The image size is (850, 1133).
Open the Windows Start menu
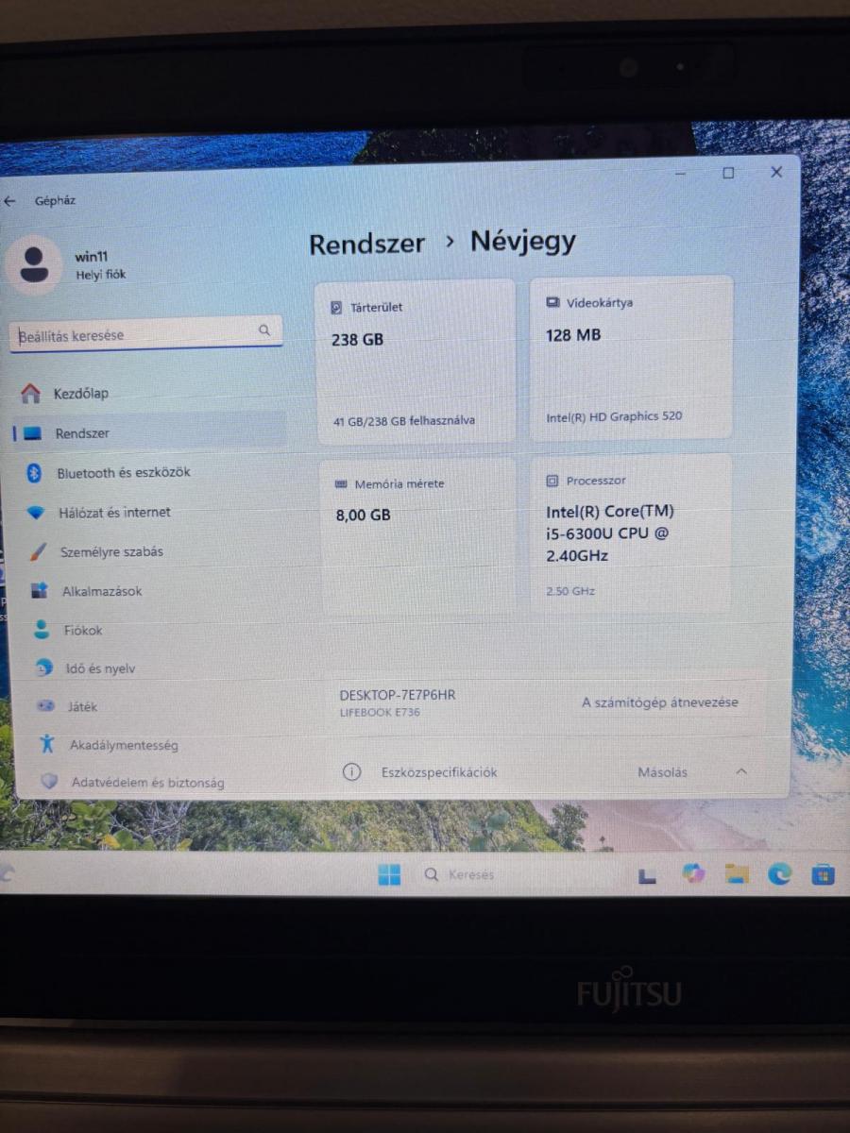point(389,874)
